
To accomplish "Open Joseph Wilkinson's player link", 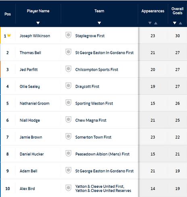I will click(x=35, y=36).
